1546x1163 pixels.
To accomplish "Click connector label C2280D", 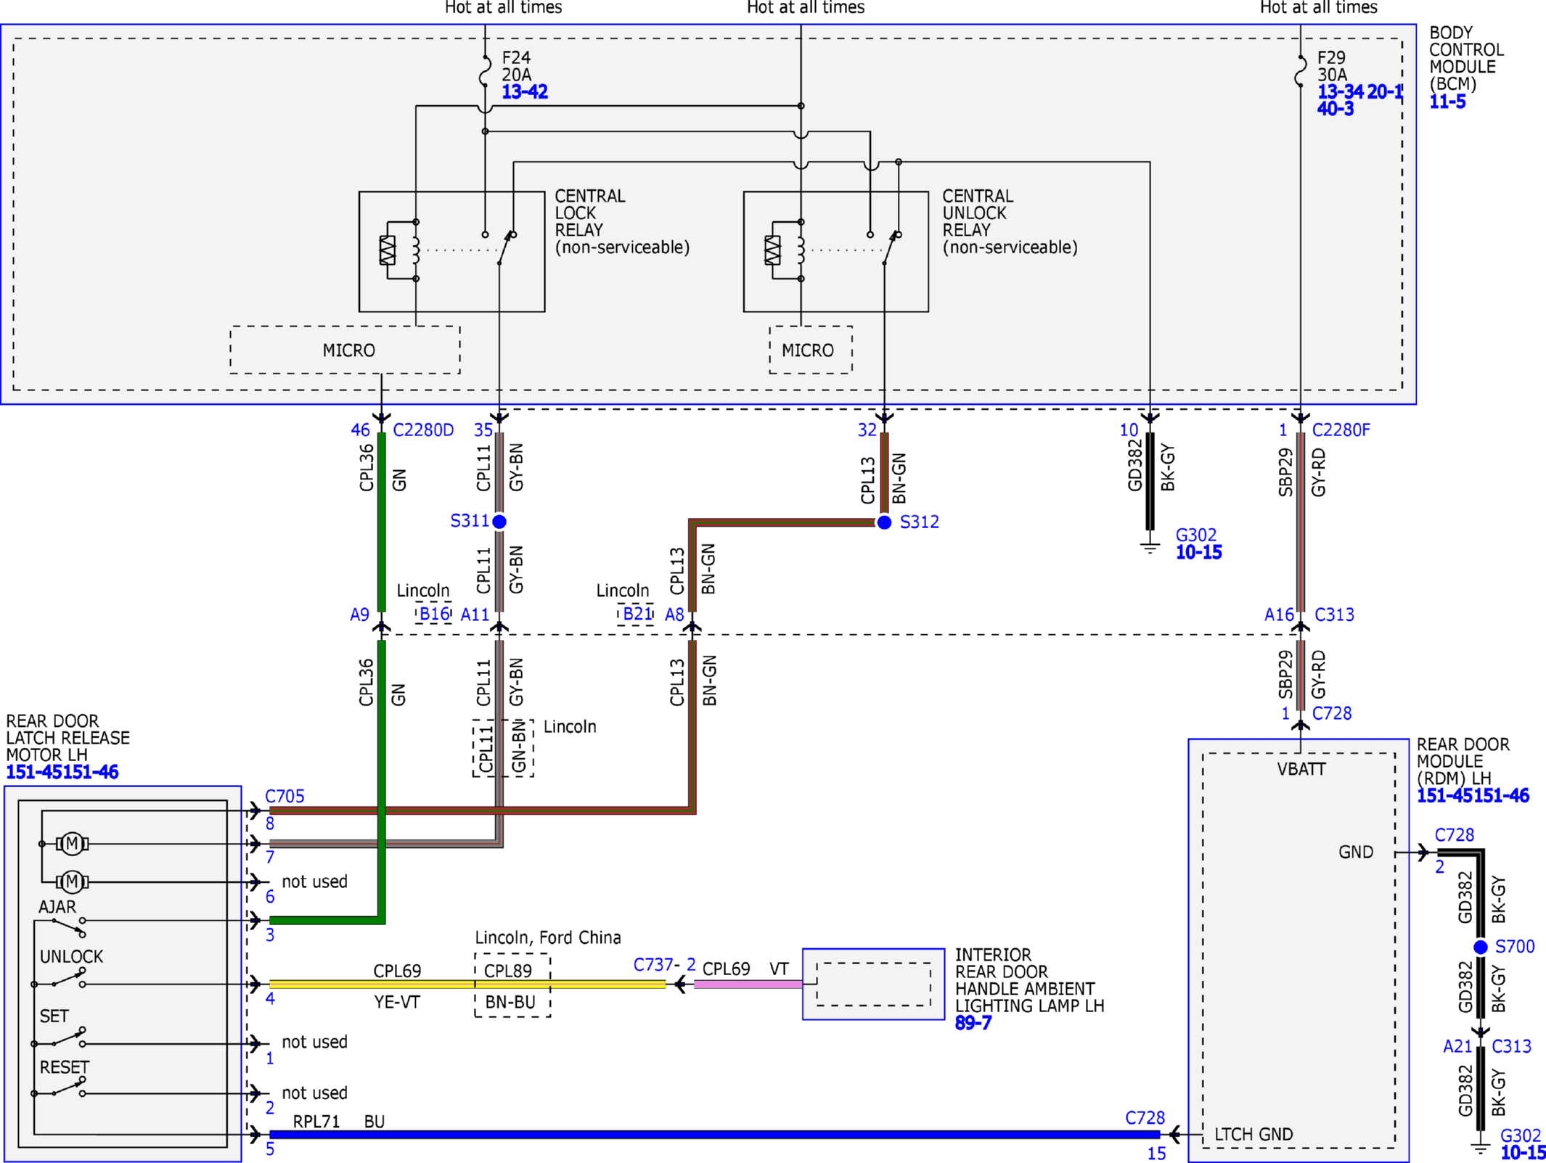I will tap(423, 430).
